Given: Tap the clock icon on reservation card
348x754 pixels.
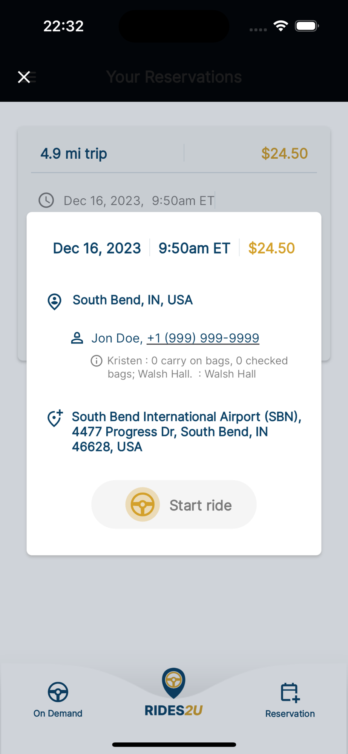Looking at the screenshot, I should (46, 200).
